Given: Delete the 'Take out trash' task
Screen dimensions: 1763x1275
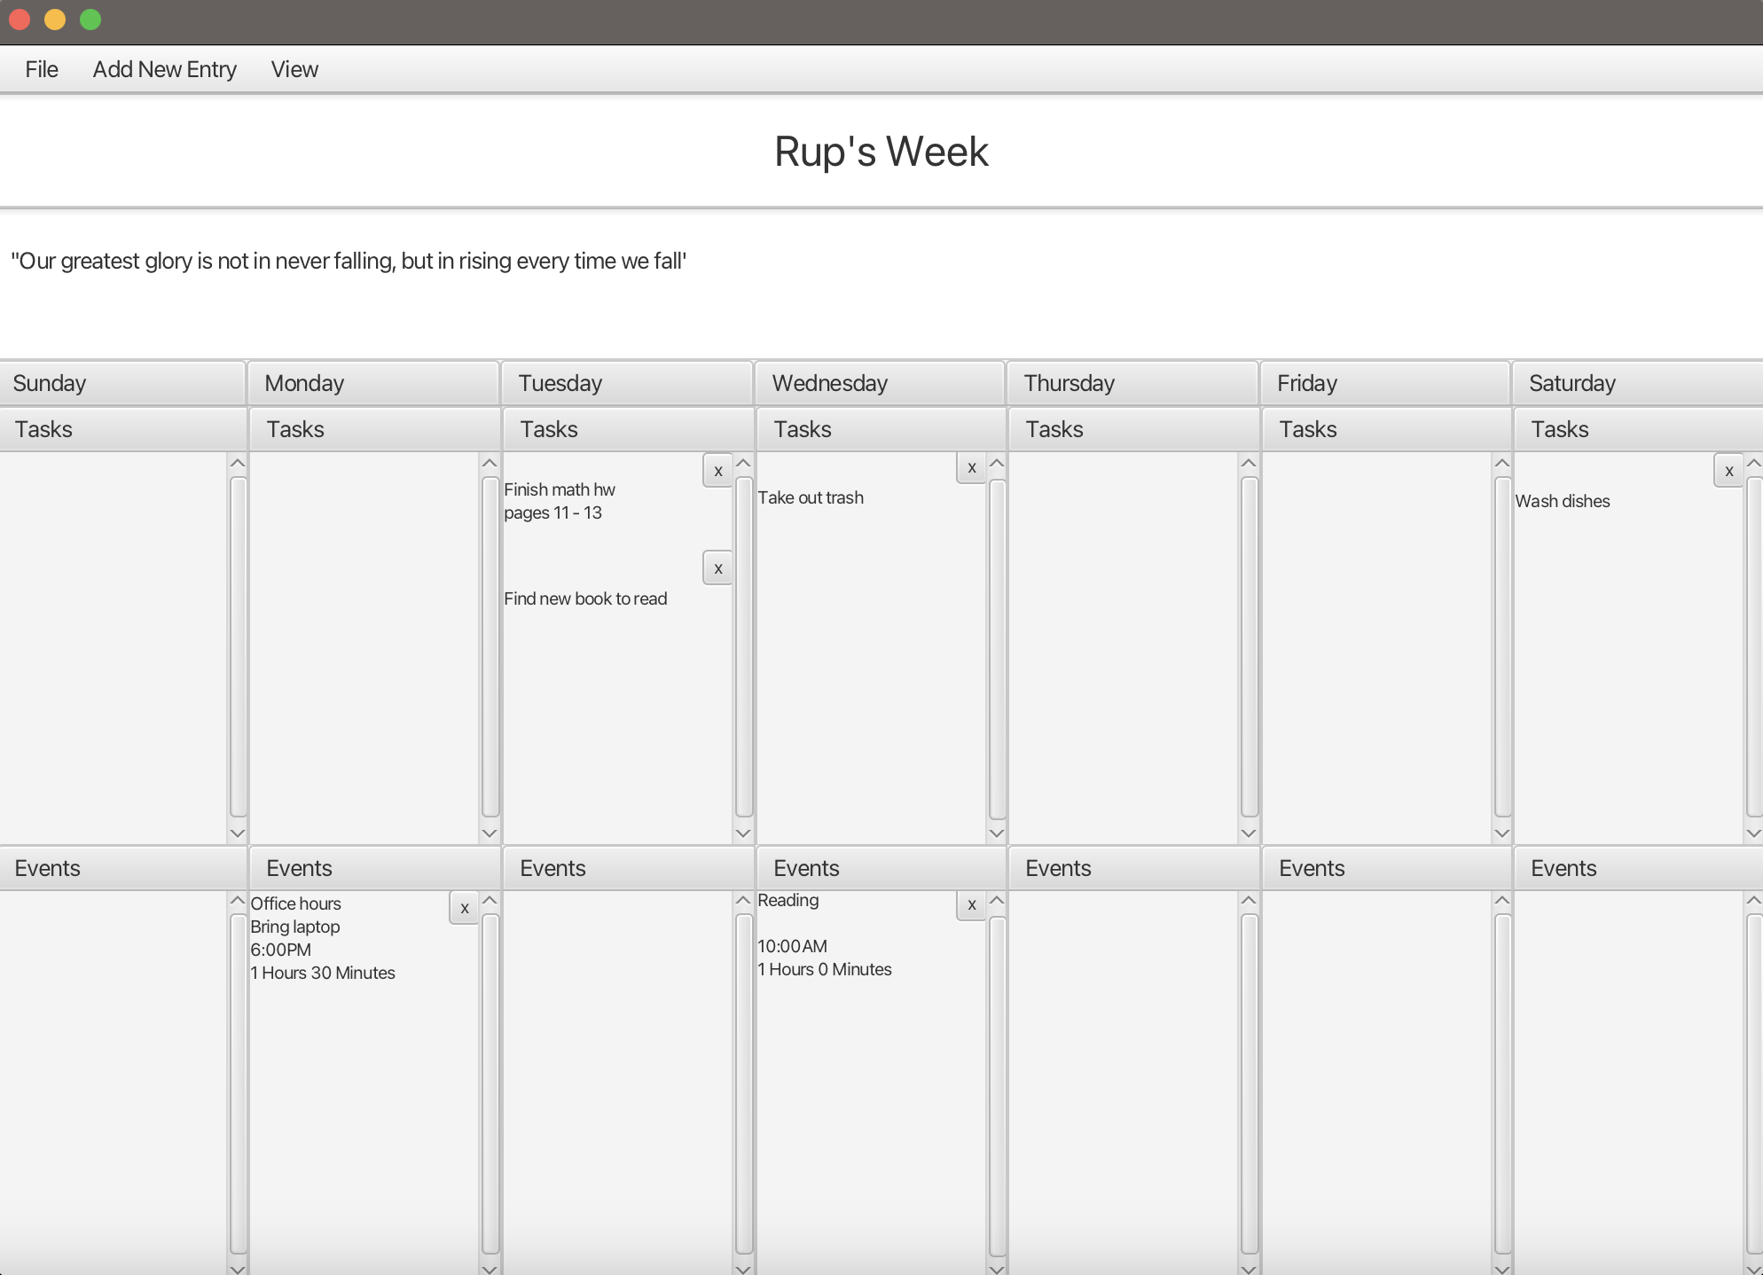Looking at the screenshot, I should pos(971,467).
